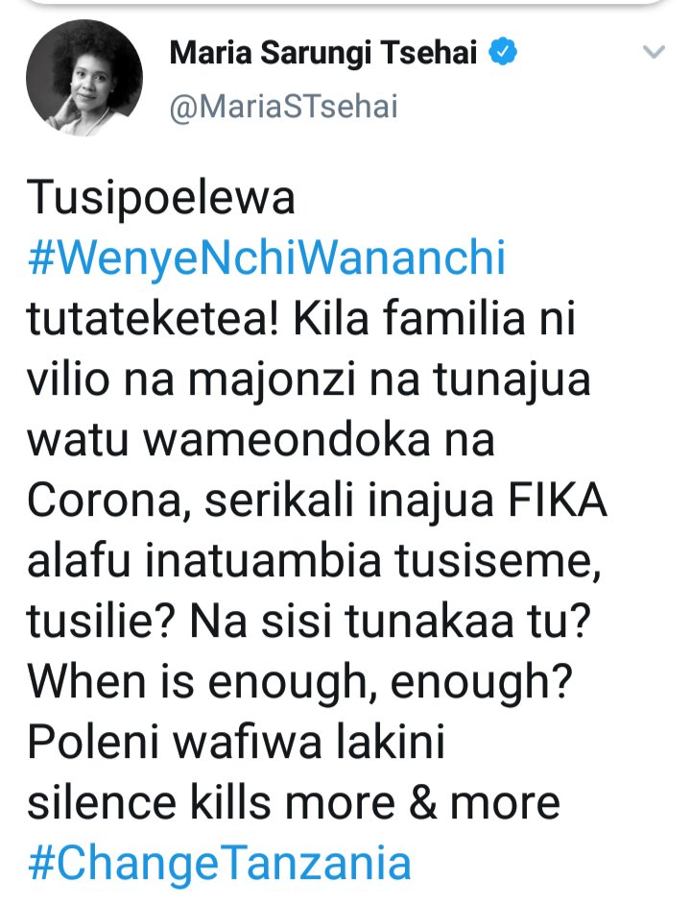Open the #ChangeTanzania hashtag link
The image size is (691, 904).
(220, 863)
